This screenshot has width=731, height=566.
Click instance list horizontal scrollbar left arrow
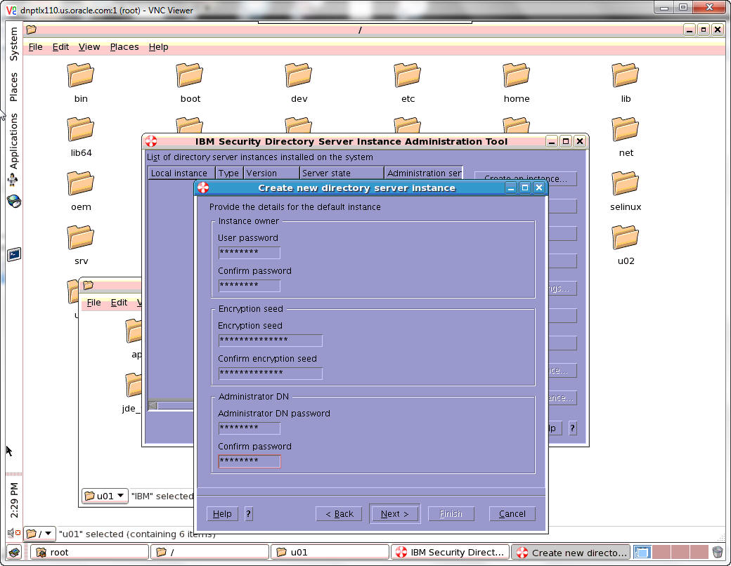point(153,405)
